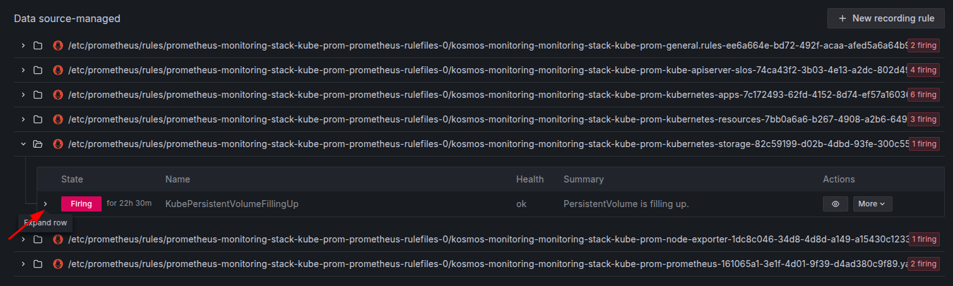Image resolution: width=953 pixels, height=286 pixels.
Task: Expand the KubePersistentVolumeFillingUp rule row
Action: point(45,204)
